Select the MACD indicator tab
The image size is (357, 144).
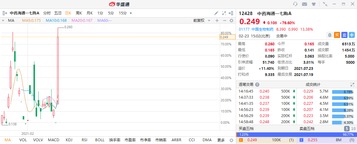click(x=53, y=140)
